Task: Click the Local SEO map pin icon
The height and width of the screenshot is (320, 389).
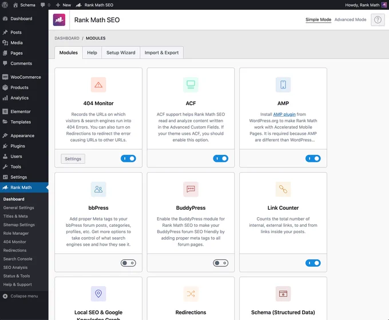Action: (x=98, y=294)
